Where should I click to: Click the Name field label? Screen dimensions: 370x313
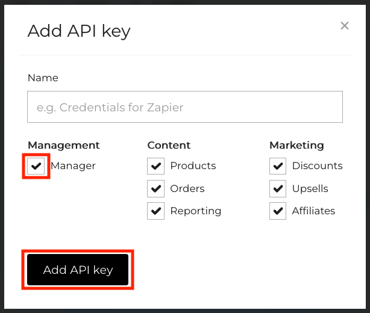click(43, 78)
